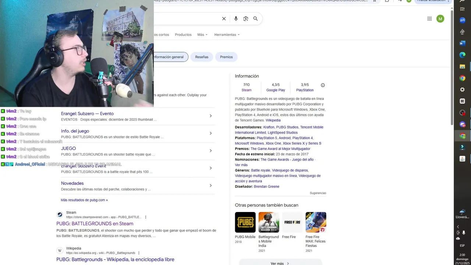Open the Wikipedia source link
Viewport: 471px width, 265px height.
click(273, 120)
